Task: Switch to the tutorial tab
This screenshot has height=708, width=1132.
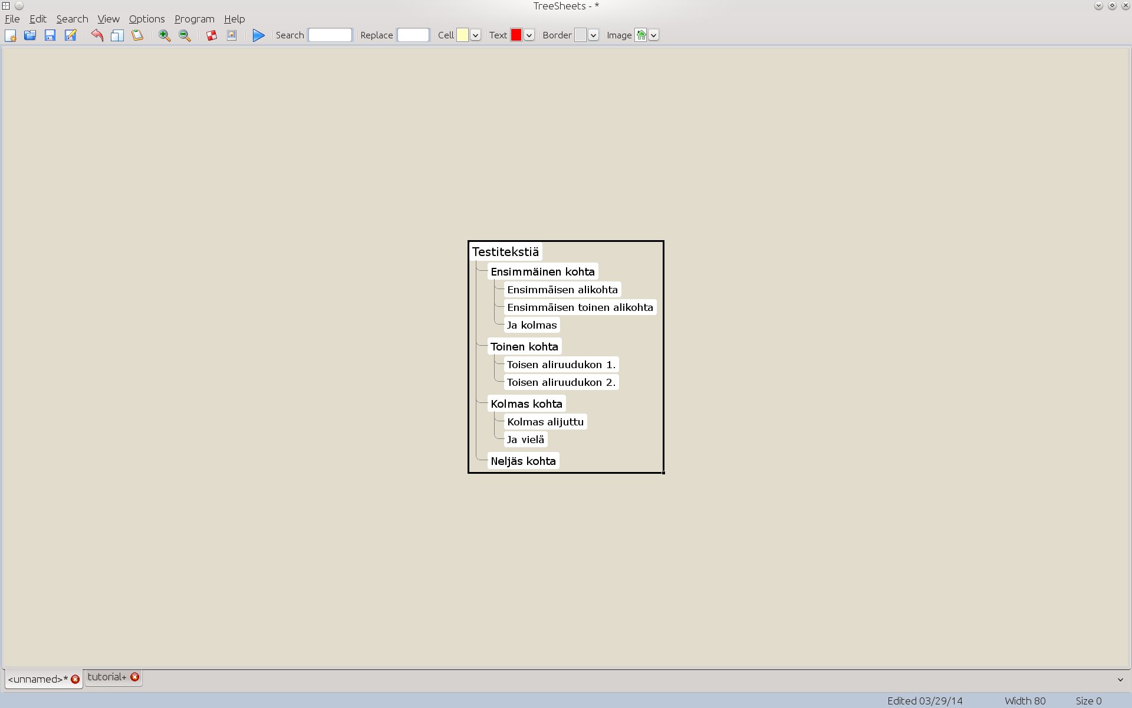Action: click(x=107, y=677)
